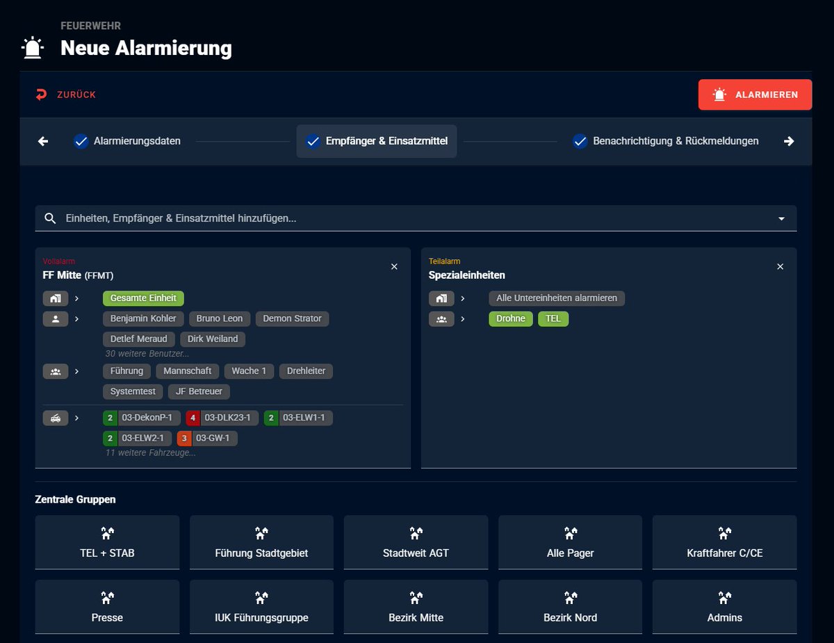Add the Presse group

(107, 607)
